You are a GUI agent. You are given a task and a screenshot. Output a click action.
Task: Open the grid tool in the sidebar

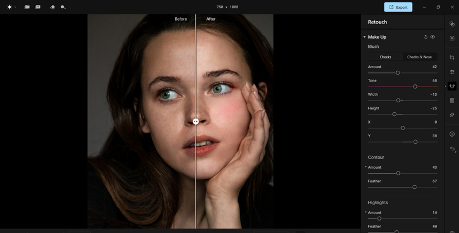coord(452,100)
